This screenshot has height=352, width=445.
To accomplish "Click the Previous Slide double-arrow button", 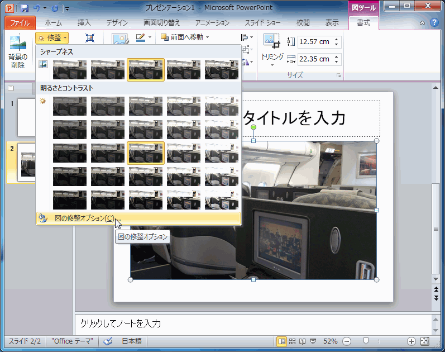I will [436, 289].
